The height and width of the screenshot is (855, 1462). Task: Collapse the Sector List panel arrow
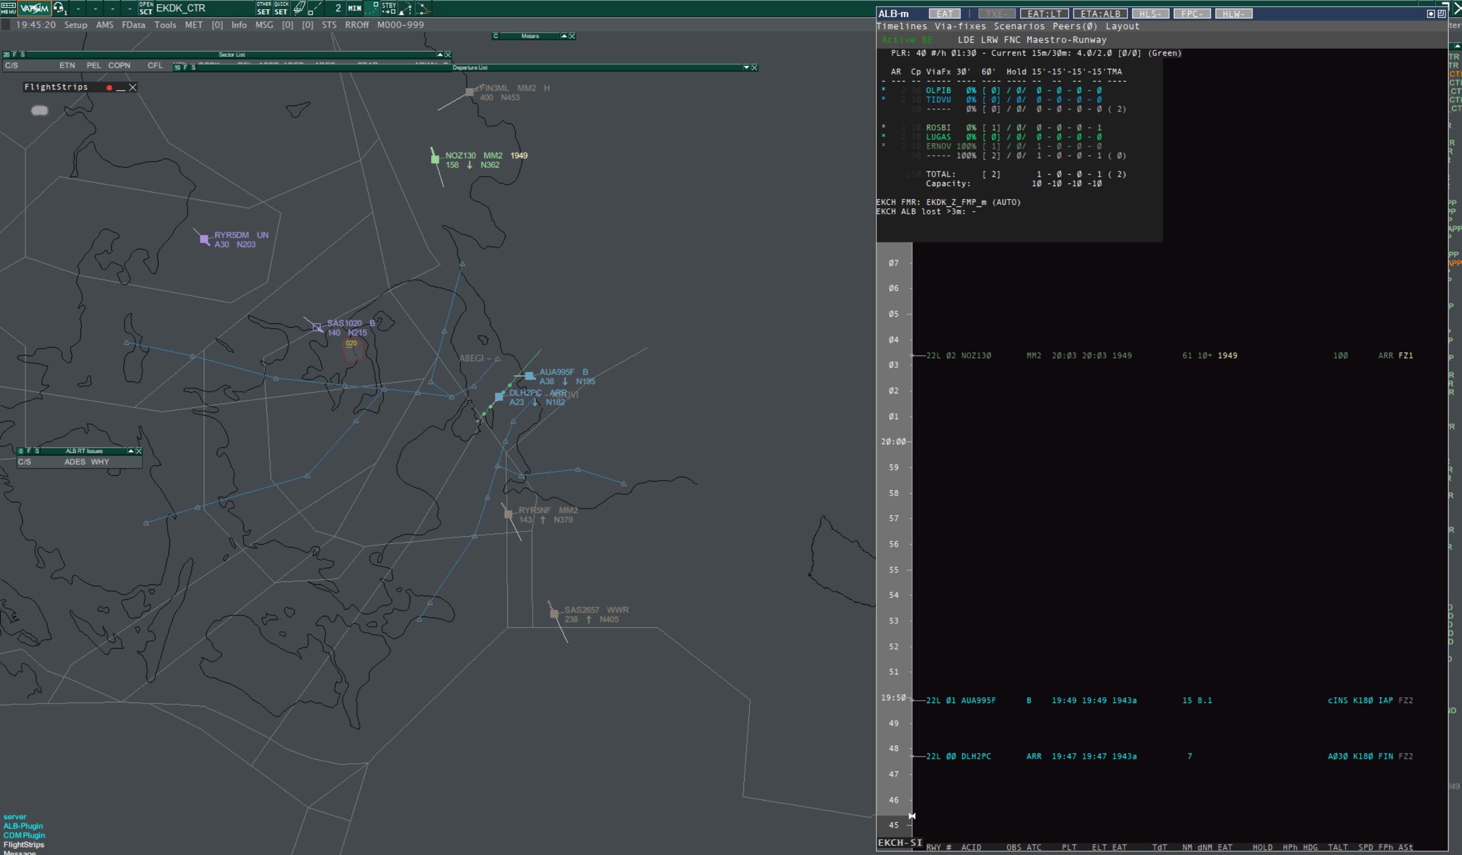coord(440,54)
